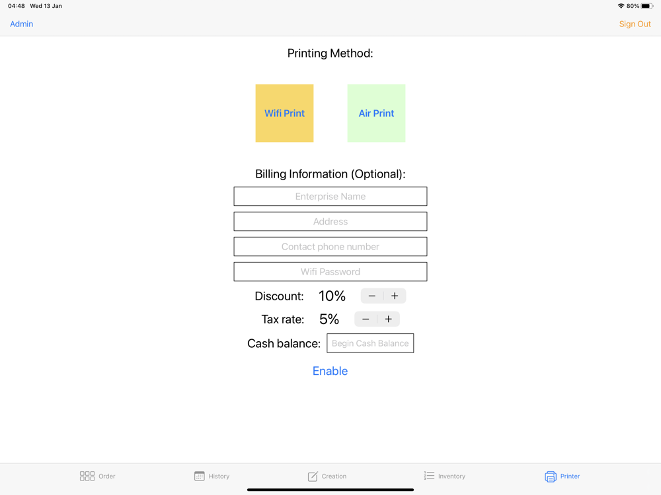Switch to the Creation tab label
661x495 pixels.
point(334,476)
